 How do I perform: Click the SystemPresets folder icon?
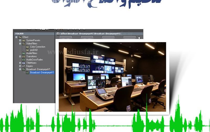click(x=24, y=41)
